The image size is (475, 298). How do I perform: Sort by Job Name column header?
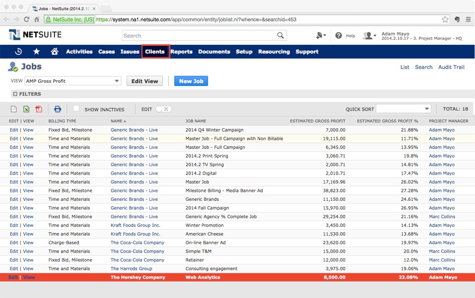point(196,121)
